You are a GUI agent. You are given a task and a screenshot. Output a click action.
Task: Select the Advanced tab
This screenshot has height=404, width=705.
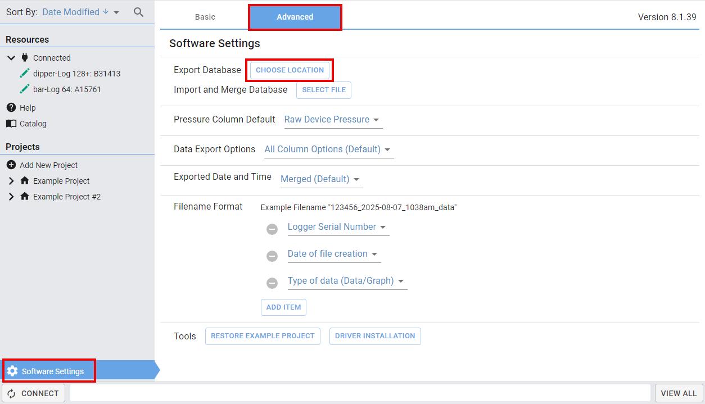(295, 17)
